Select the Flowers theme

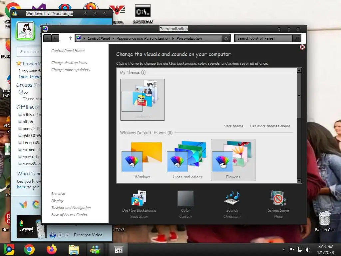point(233,160)
